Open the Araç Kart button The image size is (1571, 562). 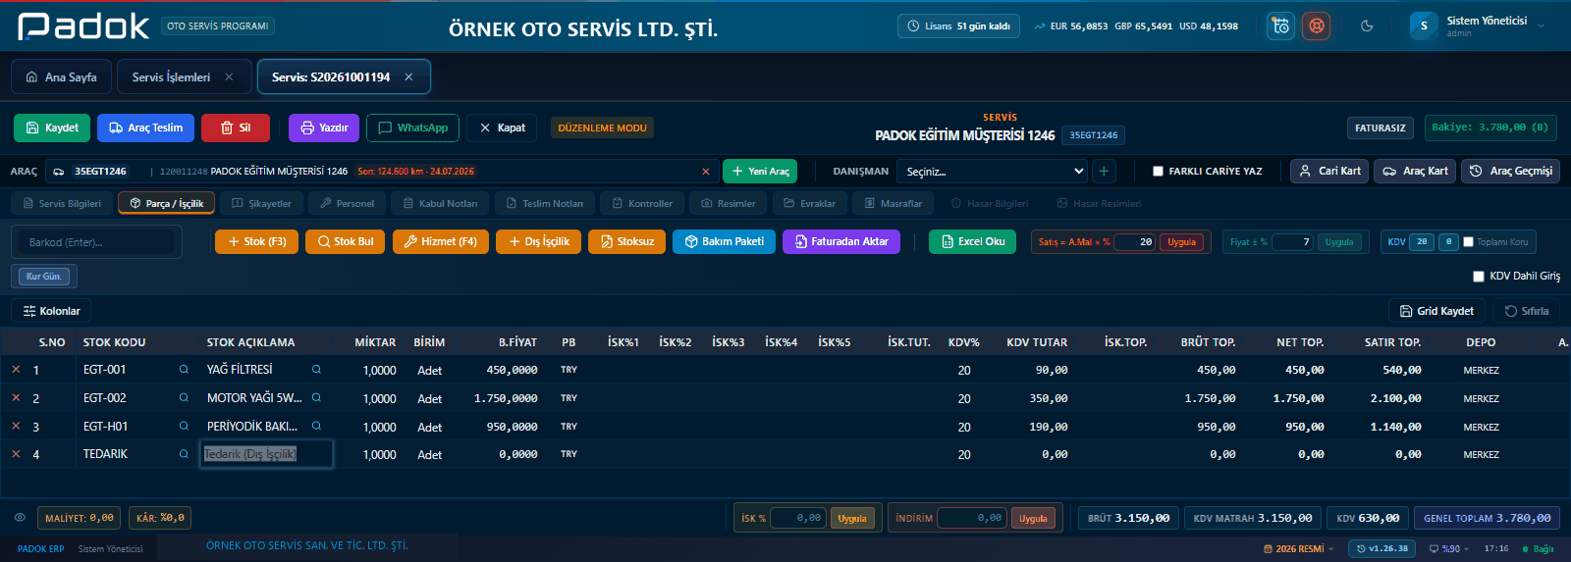1415,171
